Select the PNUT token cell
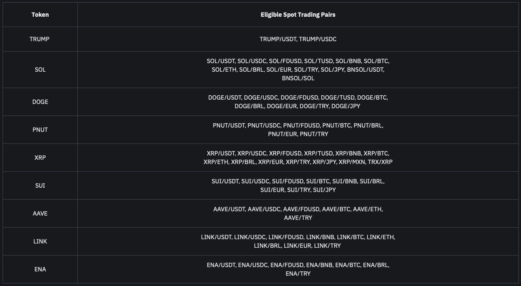This screenshot has height=286, width=521. (x=40, y=130)
